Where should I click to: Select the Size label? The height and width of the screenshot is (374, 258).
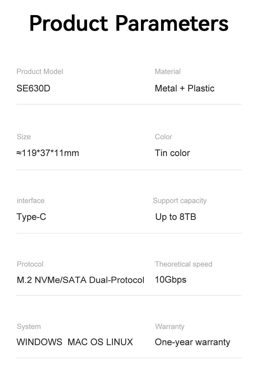[x=24, y=137]
